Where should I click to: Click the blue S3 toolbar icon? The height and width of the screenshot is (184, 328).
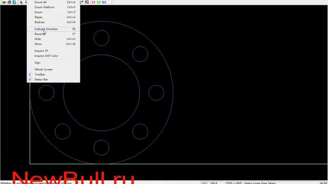tap(104, 2)
